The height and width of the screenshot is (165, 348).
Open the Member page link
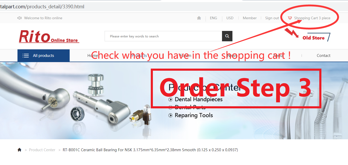[x=250, y=18]
